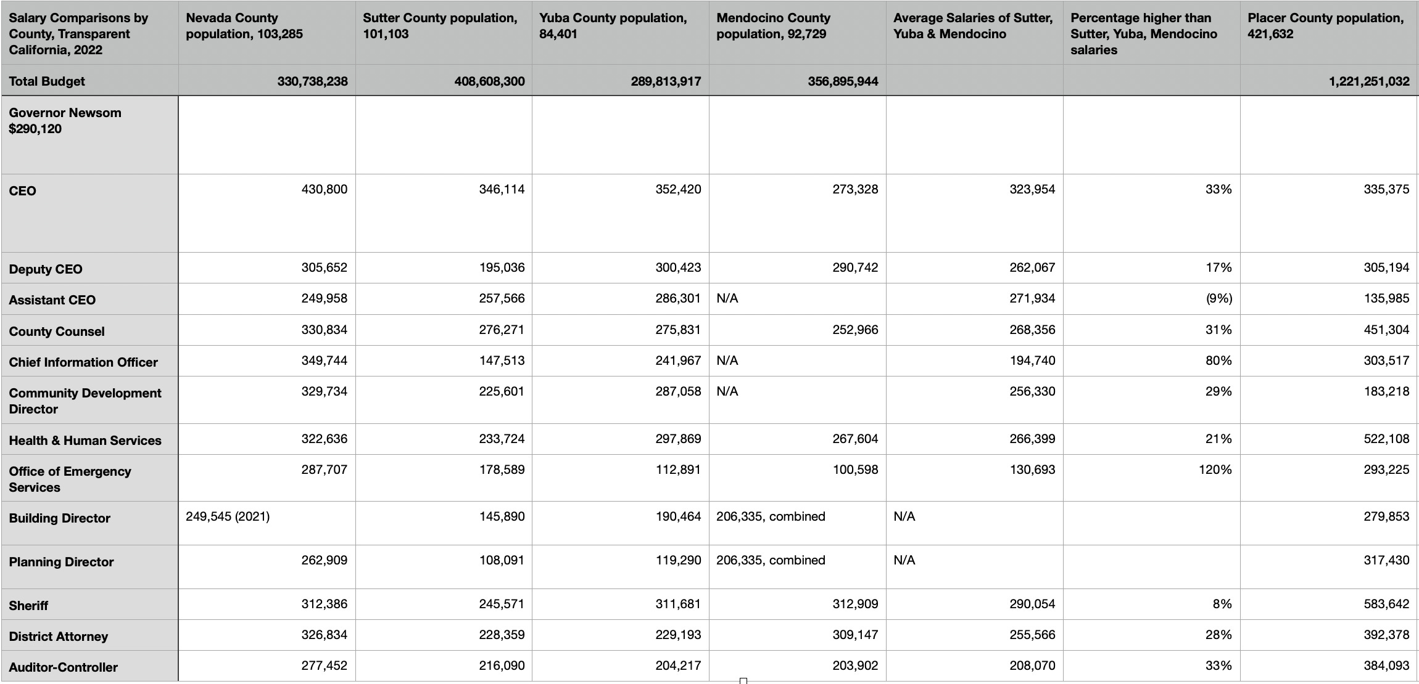Click Sutter County Counsel 276,271
1419x684 pixels.
point(502,330)
